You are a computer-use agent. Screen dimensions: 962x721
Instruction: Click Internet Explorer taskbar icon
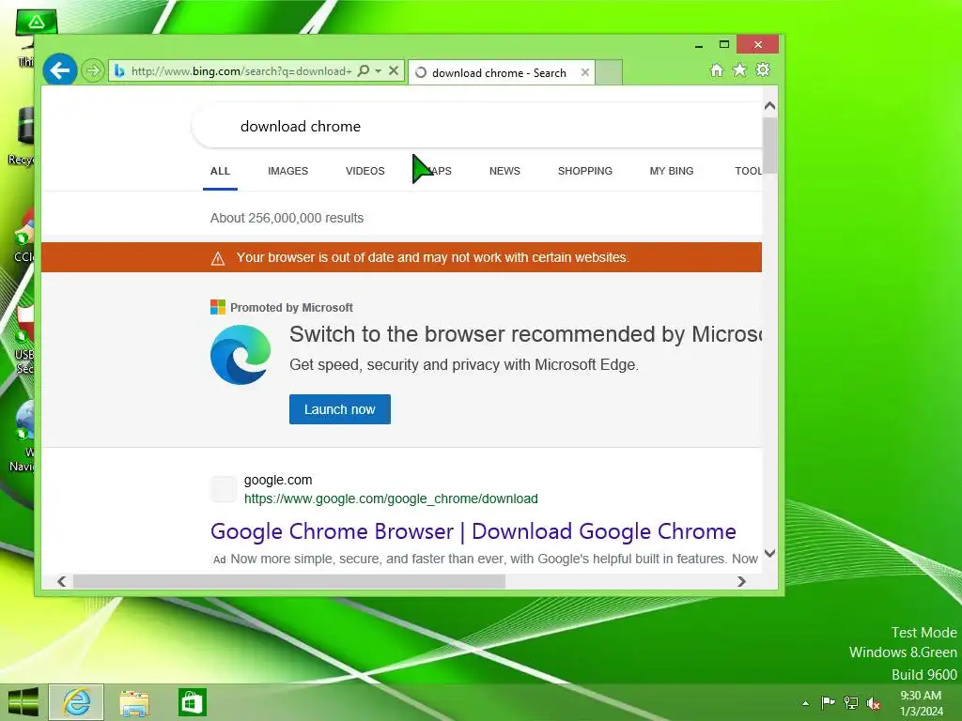76,702
